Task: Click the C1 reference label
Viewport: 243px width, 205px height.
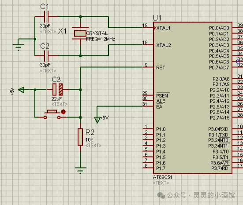Action: click(x=45, y=7)
